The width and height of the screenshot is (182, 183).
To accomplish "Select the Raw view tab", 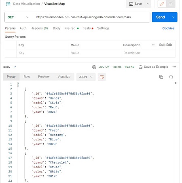I will (27, 77).
